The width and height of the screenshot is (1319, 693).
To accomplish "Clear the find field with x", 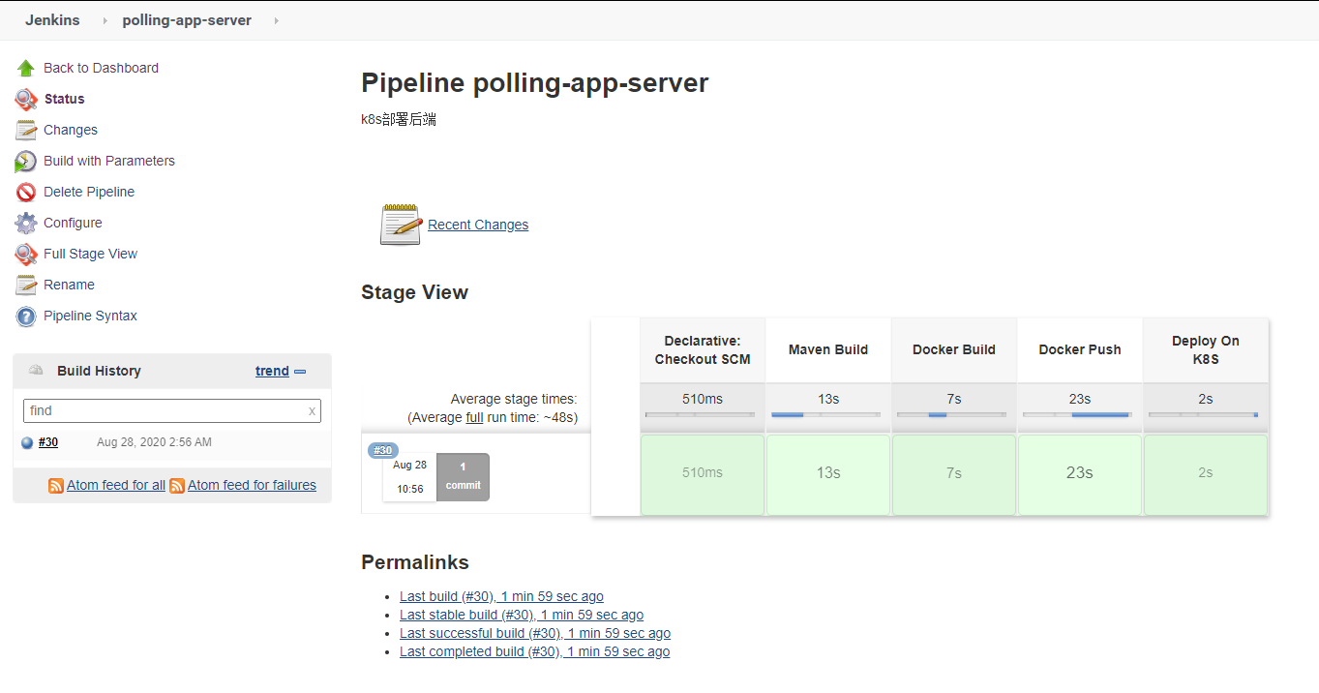I will click(312, 410).
